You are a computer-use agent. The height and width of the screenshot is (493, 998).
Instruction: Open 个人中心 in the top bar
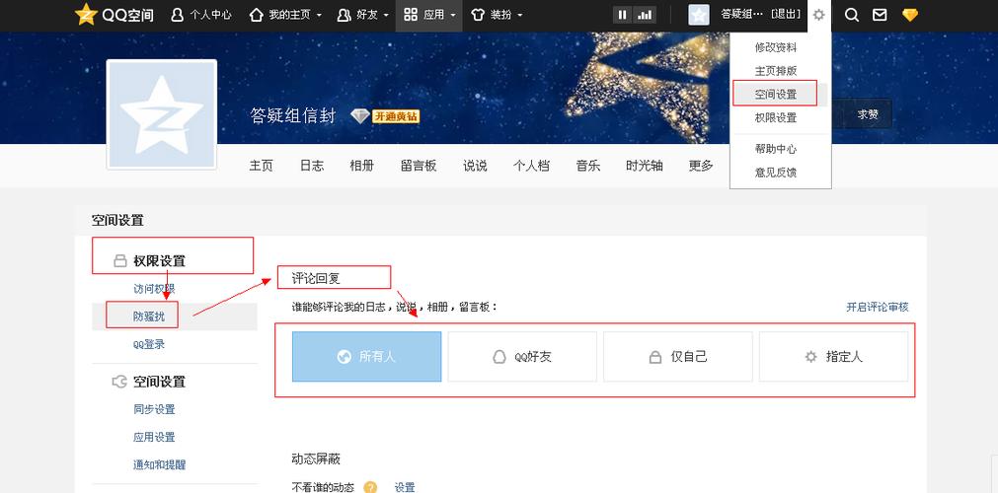click(x=201, y=15)
